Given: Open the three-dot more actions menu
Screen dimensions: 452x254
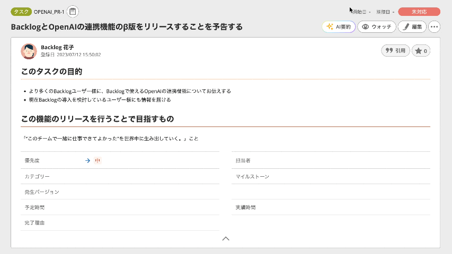Looking at the screenshot, I should pyautogui.click(x=434, y=26).
